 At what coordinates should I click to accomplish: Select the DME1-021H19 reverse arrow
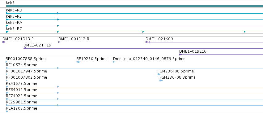[x=25, y=48]
